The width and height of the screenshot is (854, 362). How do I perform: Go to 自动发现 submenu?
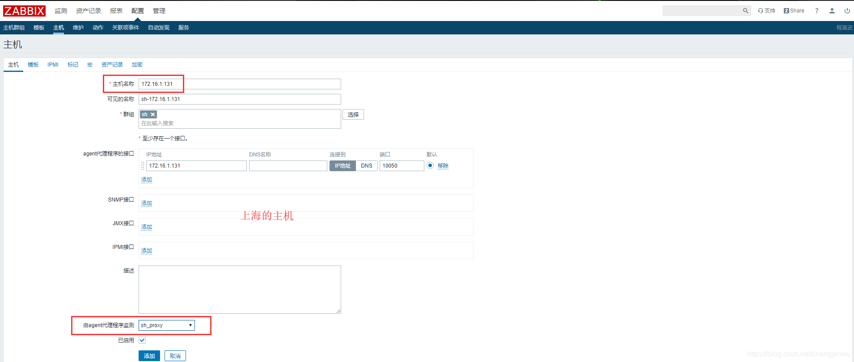click(x=159, y=28)
